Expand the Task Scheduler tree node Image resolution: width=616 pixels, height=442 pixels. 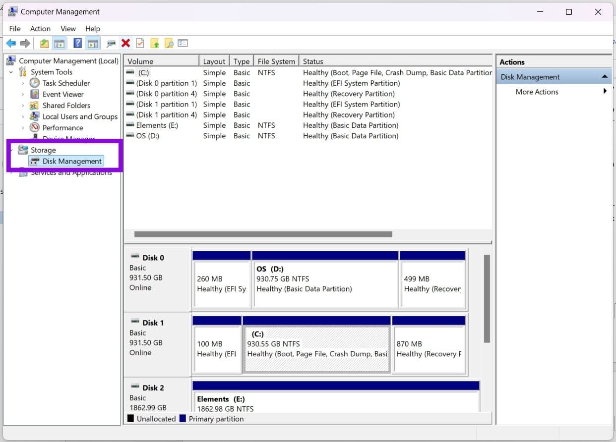pos(23,83)
